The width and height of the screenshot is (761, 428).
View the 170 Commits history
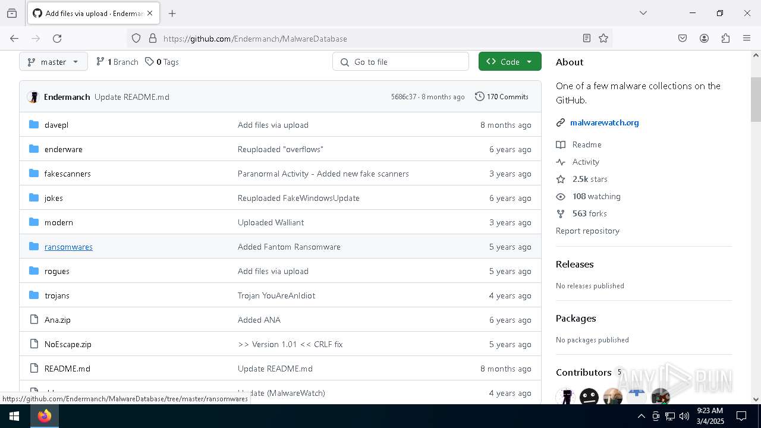[x=502, y=97]
